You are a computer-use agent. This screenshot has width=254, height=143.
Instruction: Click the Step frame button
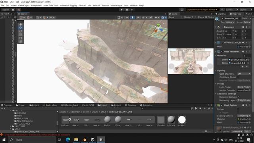click(132, 10)
